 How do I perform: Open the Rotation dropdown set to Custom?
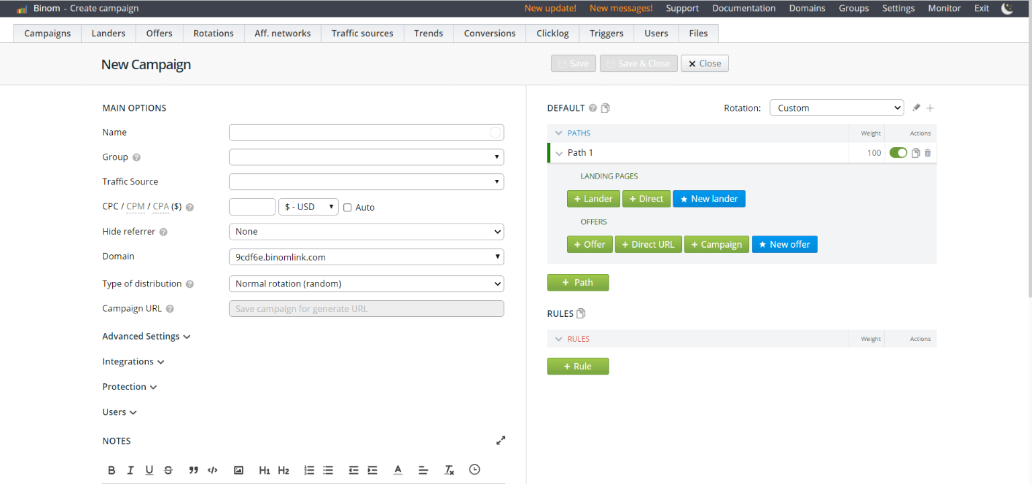836,108
